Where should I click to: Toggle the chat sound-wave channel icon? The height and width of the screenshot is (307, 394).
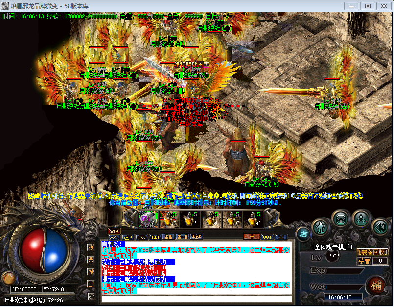click(91, 247)
